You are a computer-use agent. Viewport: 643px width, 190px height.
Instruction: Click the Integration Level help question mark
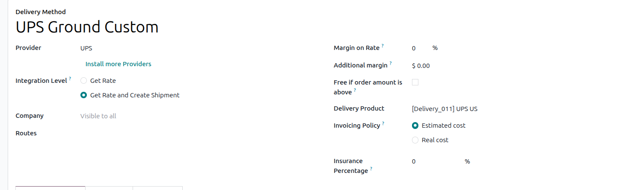(x=70, y=79)
